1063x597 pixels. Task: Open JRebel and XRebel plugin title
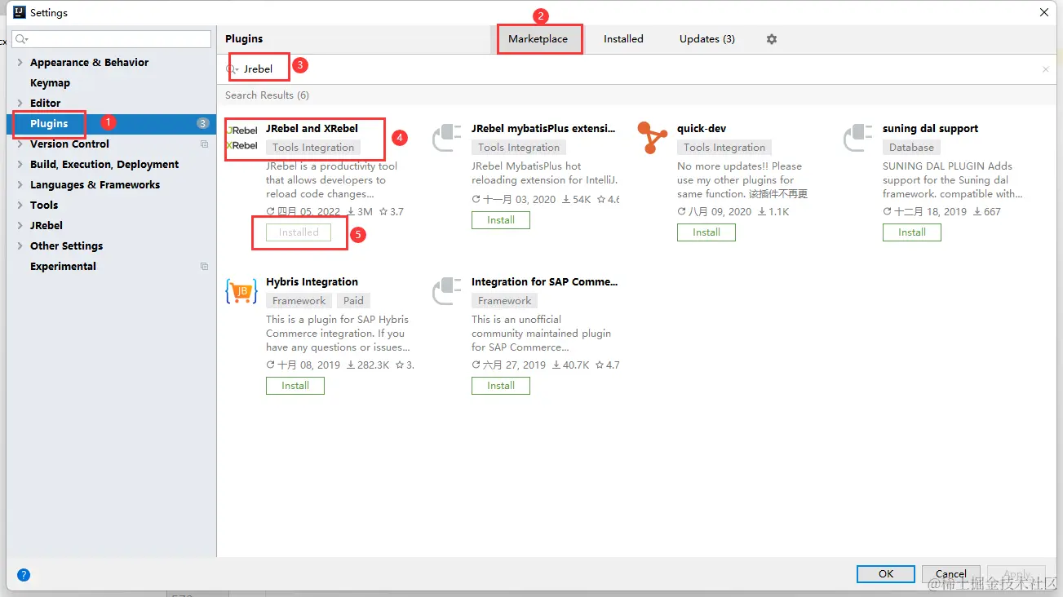312,129
